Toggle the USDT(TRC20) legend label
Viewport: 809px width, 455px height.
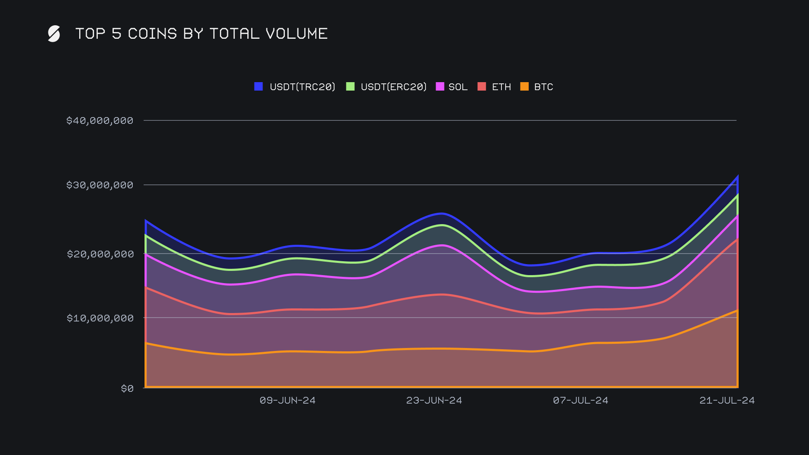click(303, 87)
